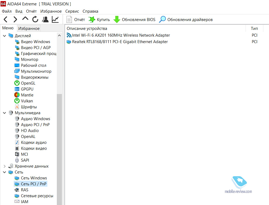Click the Мультимонитор icon
Screen dimensions: 269x205
tap(17, 71)
